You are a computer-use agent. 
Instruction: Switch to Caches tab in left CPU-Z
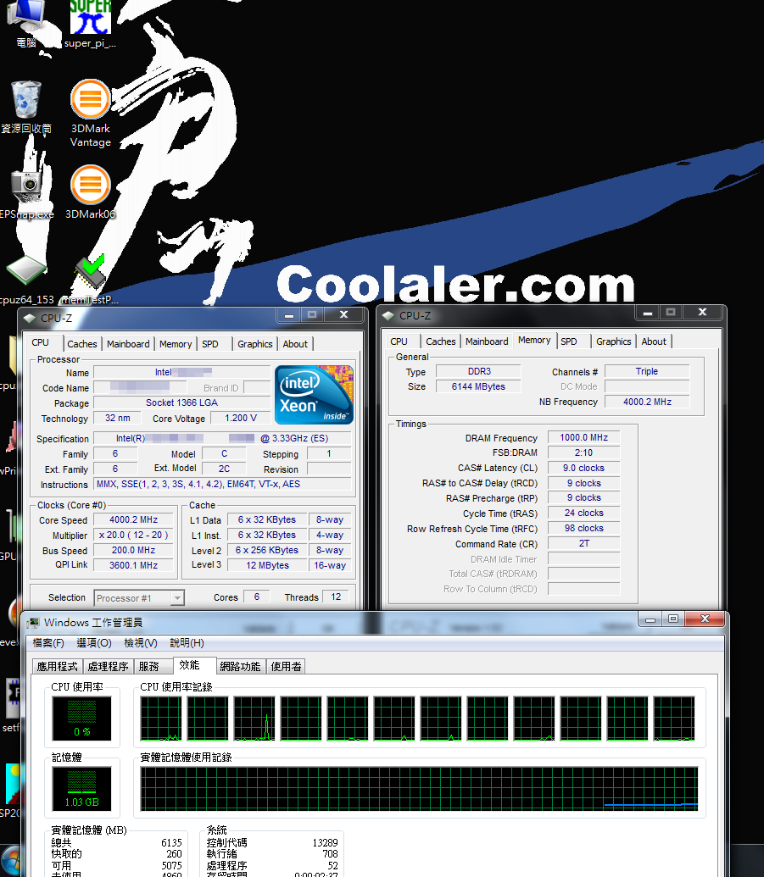(81, 344)
